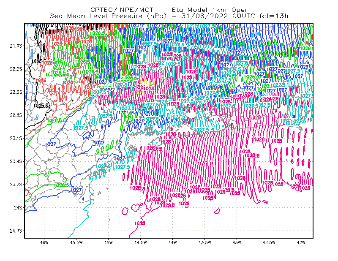Select the 45W longitude tick label
The height and width of the screenshot is (261, 338).
[109, 242]
